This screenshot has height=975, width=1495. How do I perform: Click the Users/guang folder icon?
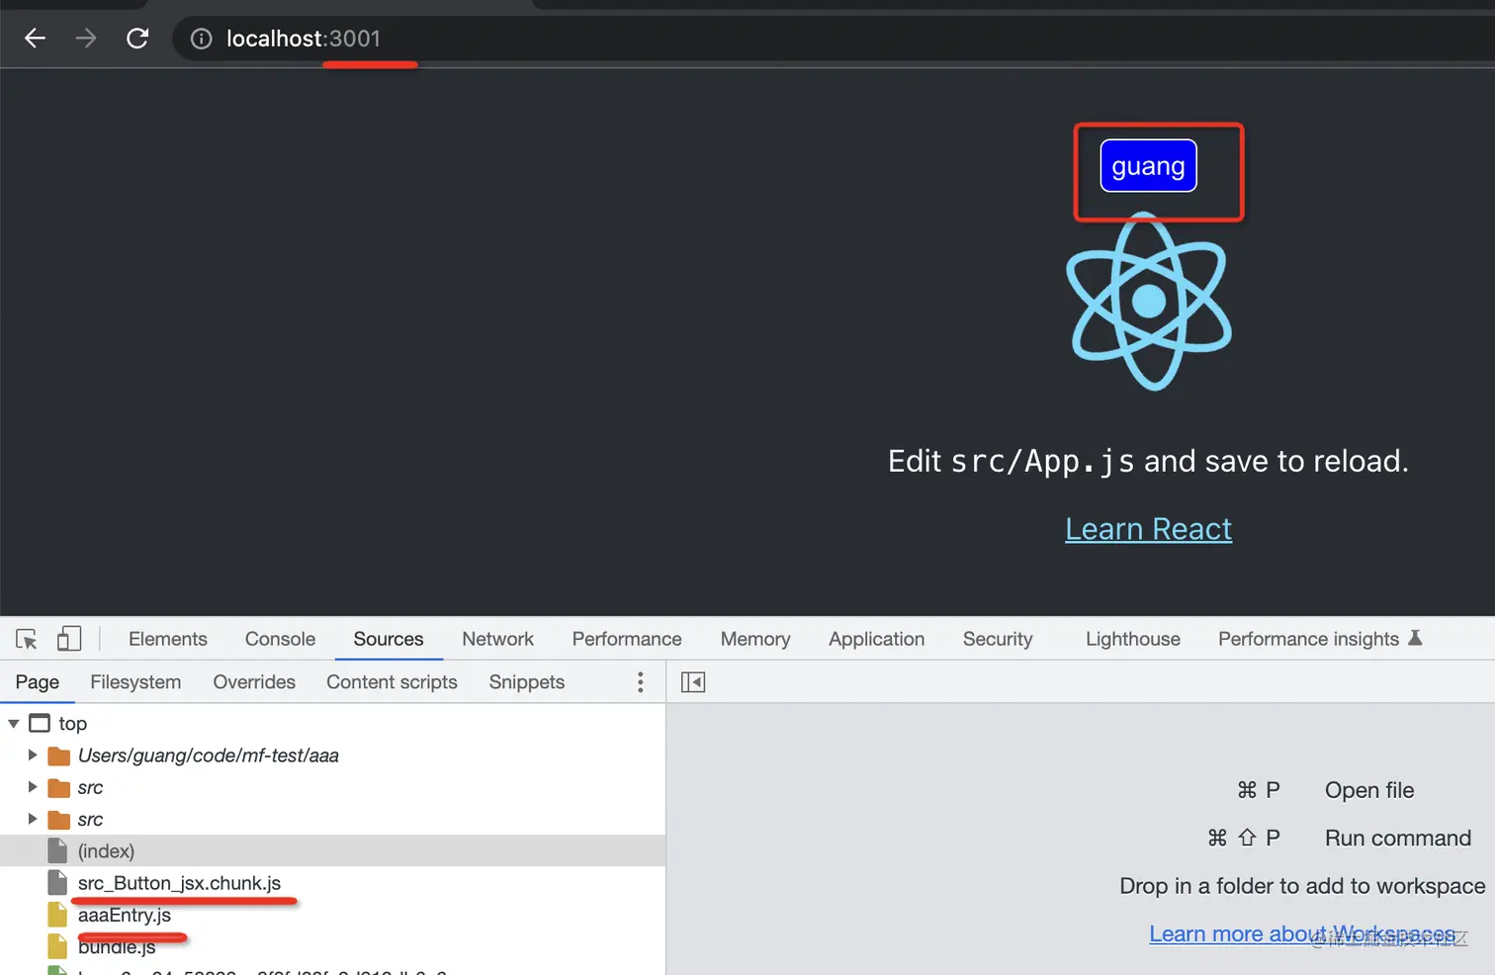point(59,756)
